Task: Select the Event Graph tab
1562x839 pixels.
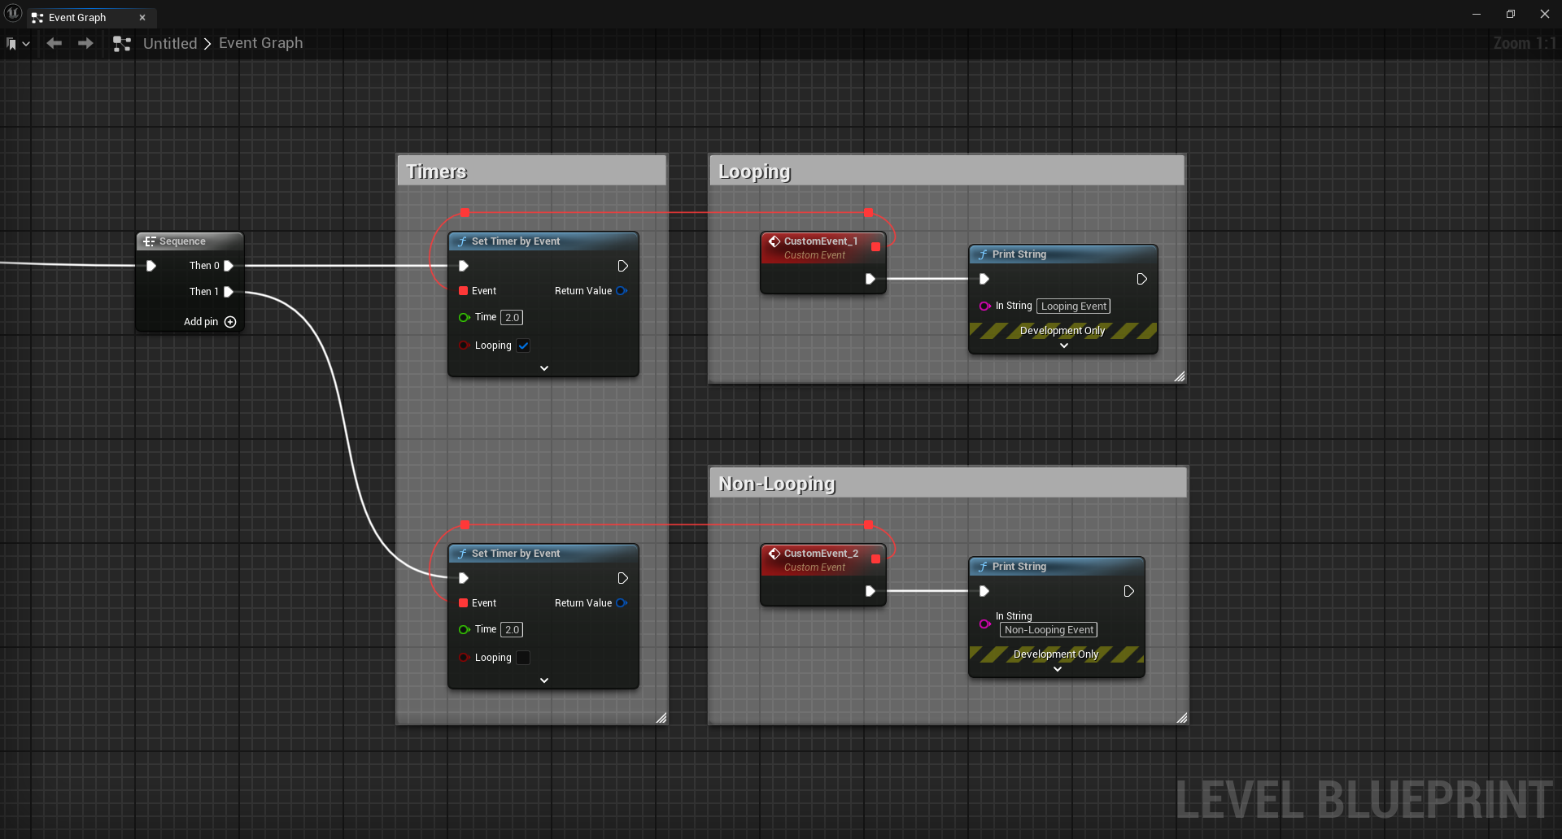Action: point(77,17)
